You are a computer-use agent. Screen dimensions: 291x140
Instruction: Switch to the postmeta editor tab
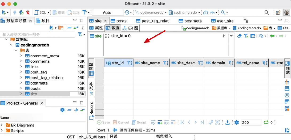click(190, 21)
